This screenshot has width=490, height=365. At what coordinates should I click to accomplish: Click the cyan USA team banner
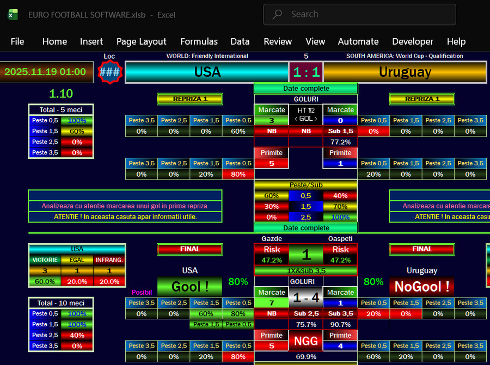click(x=207, y=72)
